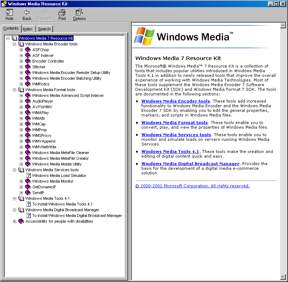Click the book icon beside WMPcdcs
Screen dimensions: 288x282
(x=28, y=84)
